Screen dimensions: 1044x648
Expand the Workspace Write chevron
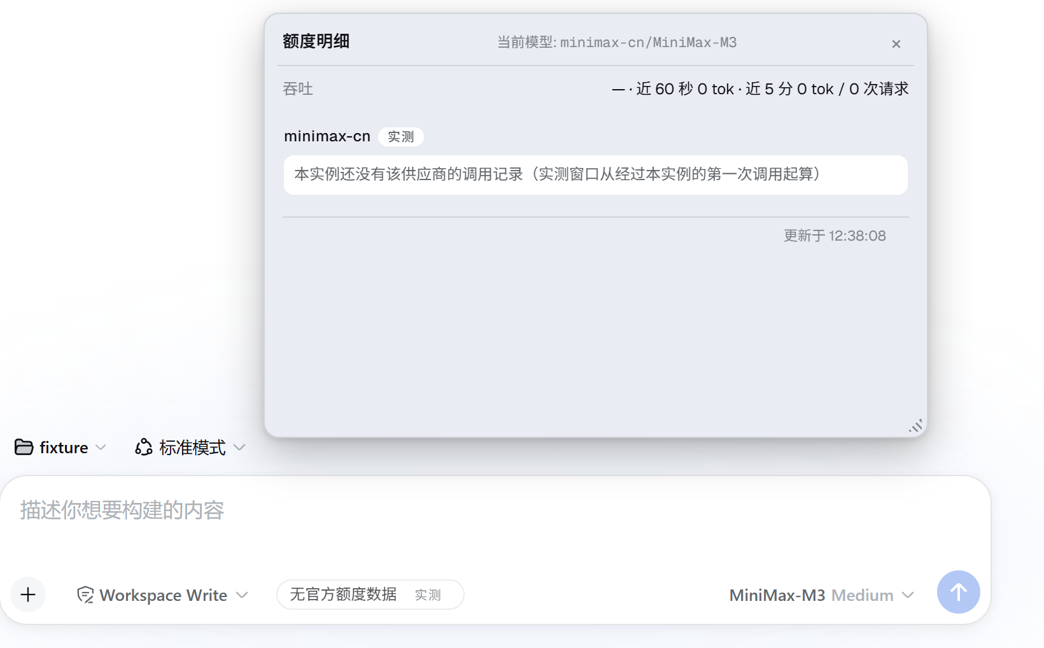point(242,595)
